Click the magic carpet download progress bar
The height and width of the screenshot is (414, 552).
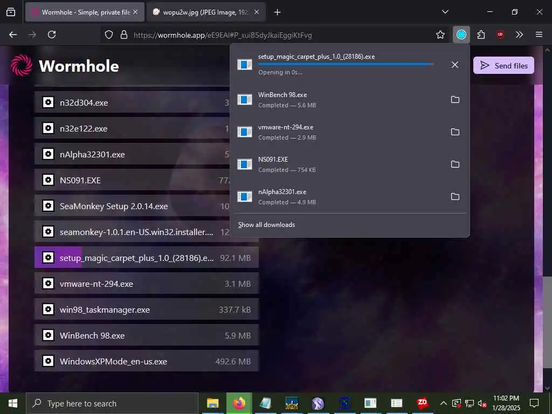(346, 64)
